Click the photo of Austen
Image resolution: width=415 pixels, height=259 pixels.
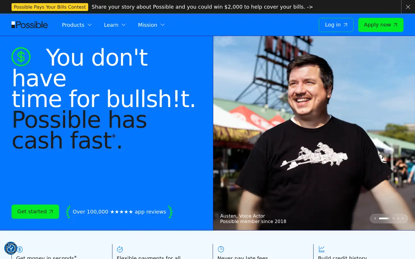click(x=314, y=133)
